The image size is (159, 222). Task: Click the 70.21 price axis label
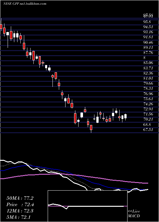148,119
